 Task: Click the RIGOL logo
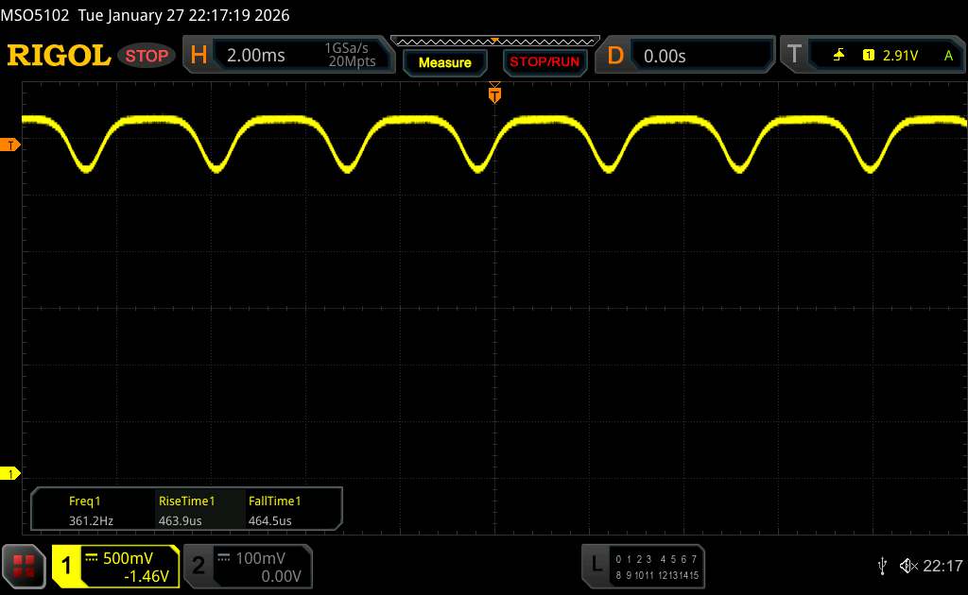point(59,56)
